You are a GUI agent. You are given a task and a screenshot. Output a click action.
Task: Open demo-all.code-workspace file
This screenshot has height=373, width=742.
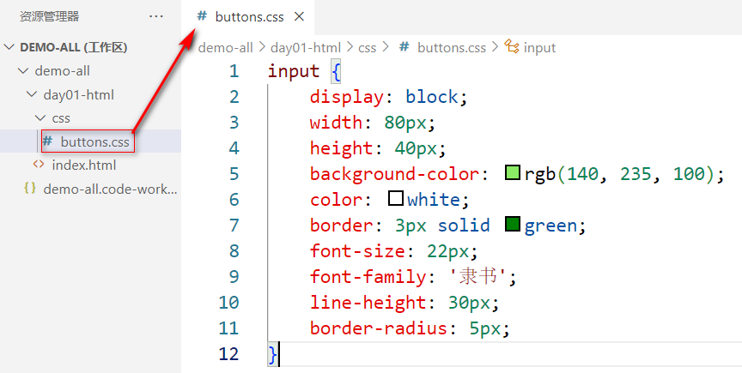point(110,189)
